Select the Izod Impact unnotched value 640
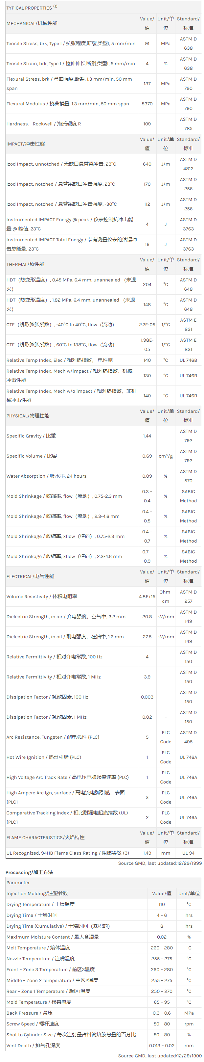Viewport: 204px width, 1062px height. coord(147,164)
